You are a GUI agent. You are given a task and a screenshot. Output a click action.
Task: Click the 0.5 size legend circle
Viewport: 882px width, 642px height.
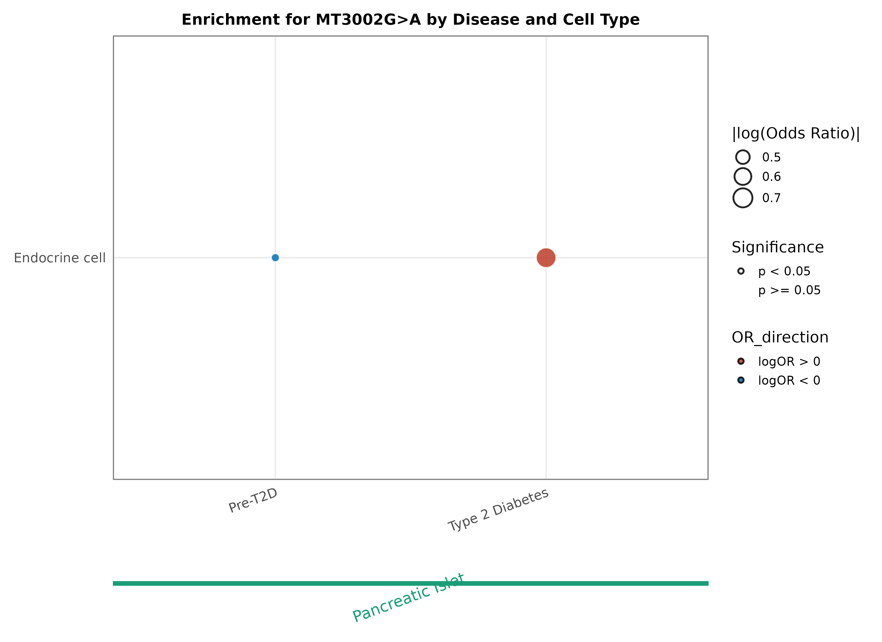743,157
